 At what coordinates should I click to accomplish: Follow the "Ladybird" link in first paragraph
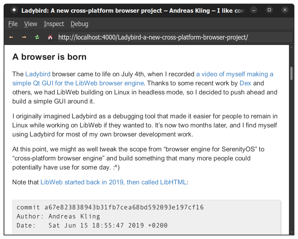(x=38, y=74)
